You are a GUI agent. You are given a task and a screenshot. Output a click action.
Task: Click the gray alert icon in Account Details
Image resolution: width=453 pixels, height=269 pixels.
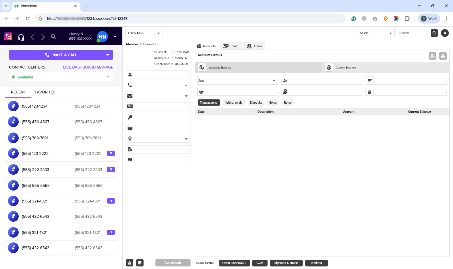(x=443, y=56)
